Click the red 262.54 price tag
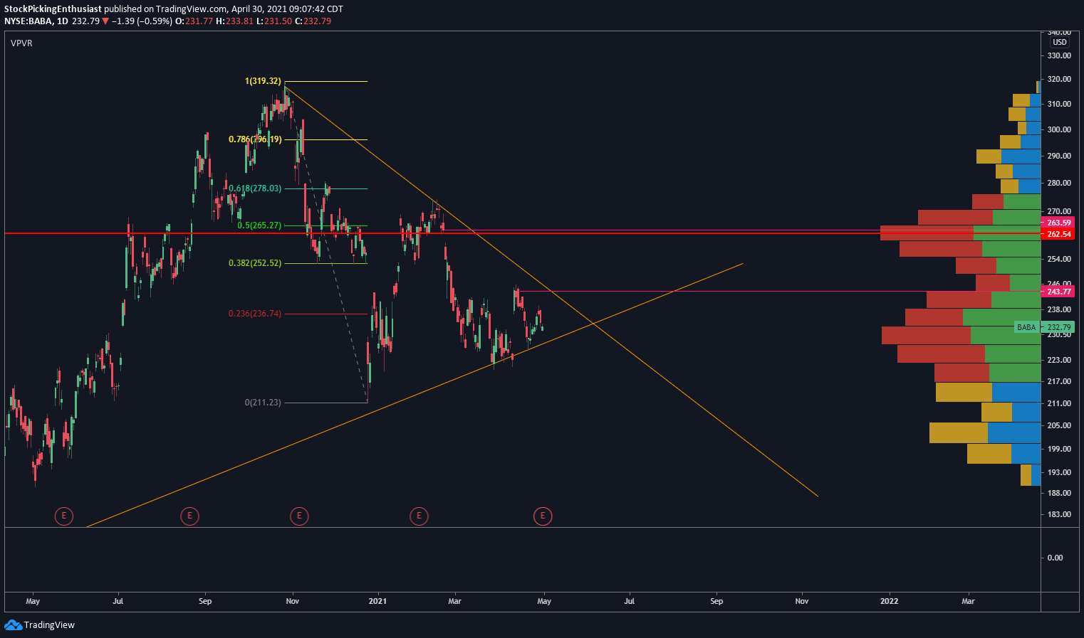1084x638 pixels. 1058,234
